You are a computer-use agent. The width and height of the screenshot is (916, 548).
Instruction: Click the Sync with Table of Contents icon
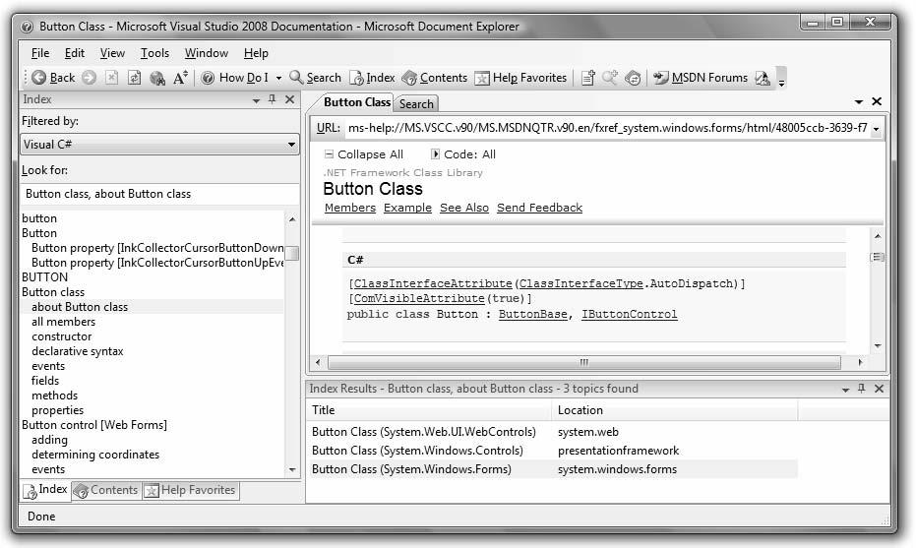click(633, 78)
